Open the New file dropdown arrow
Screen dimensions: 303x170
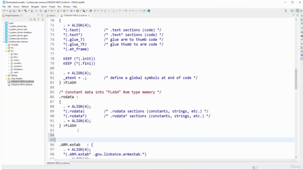point(7,11)
